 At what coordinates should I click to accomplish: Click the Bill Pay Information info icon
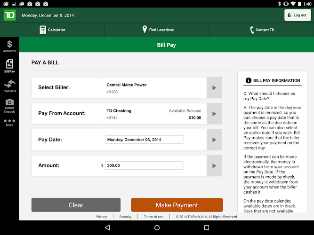click(248, 80)
